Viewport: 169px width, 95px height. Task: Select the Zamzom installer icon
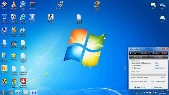coord(60,5)
